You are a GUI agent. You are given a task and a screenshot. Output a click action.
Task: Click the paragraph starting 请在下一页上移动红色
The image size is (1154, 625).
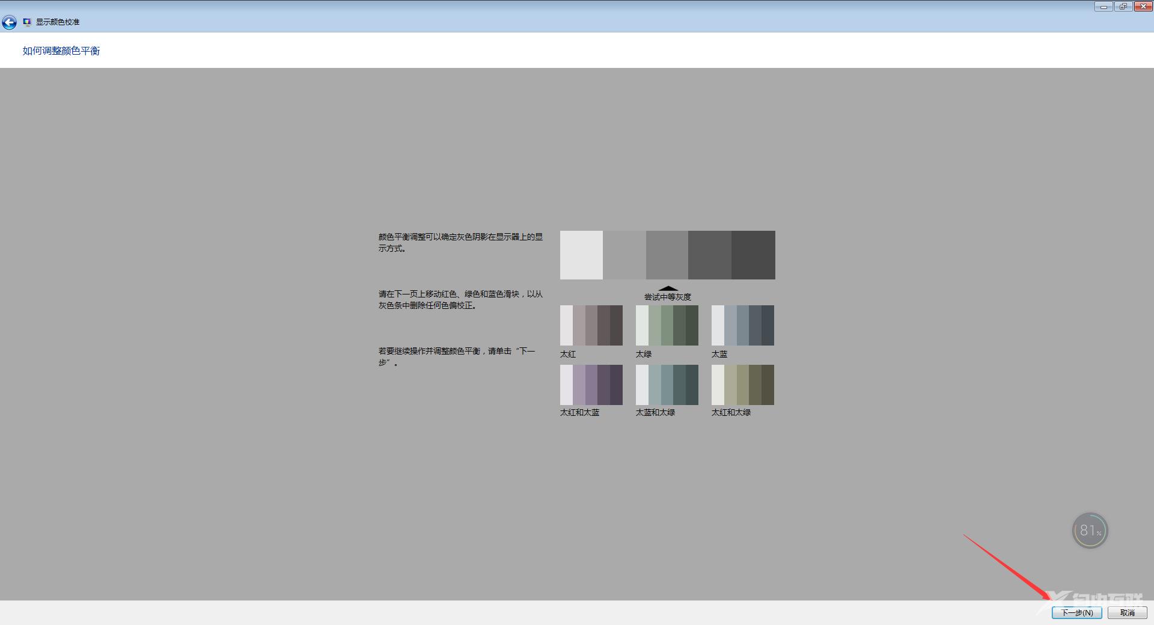click(x=461, y=300)
